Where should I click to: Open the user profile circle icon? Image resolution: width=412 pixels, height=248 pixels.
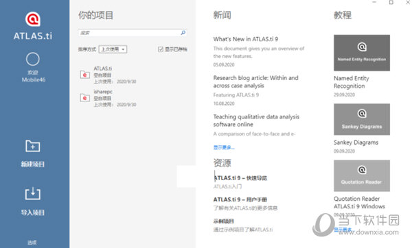point(33,59)
